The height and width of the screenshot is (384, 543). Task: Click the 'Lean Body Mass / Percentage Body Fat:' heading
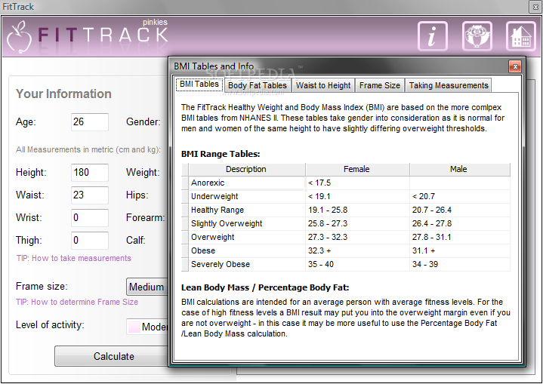[265, 287]
